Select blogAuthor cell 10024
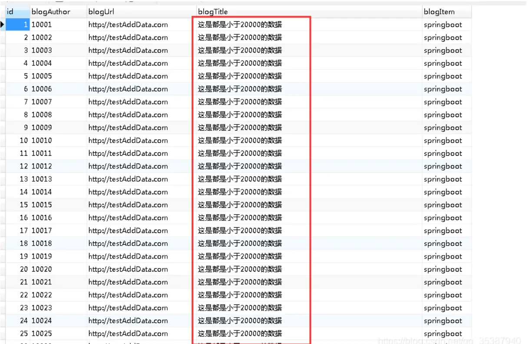This screenshot has height=344, width=529. pos(58,321)
